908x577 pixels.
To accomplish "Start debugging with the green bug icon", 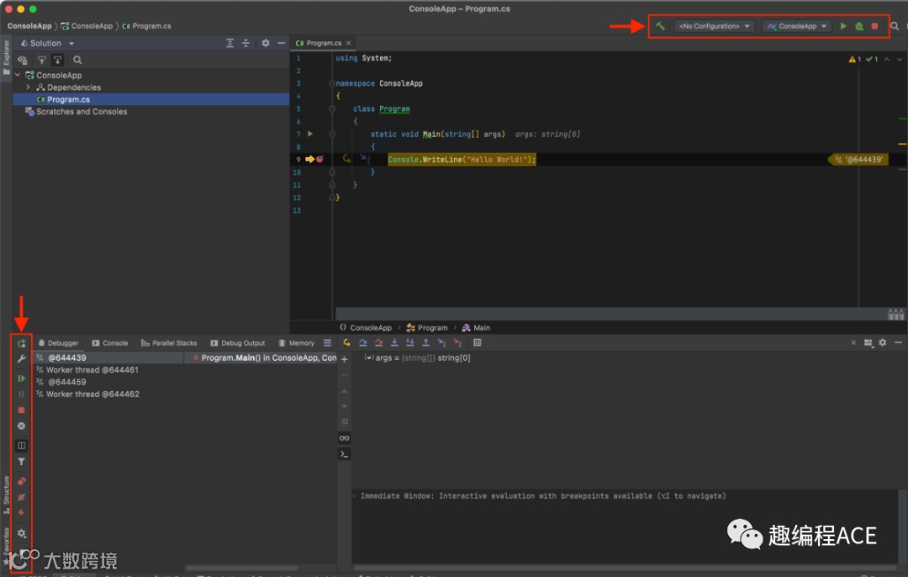I will [x=858, y=26].
